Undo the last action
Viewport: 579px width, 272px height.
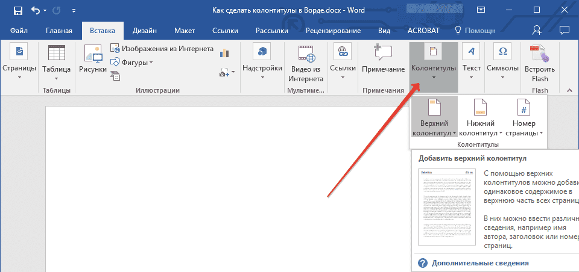pyautogui.click(x=36, y=11)
